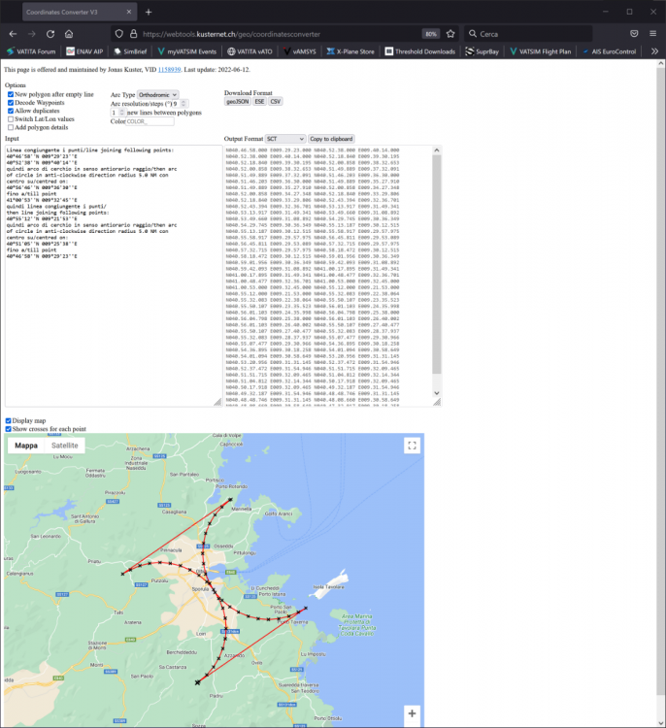Click the Color input field
Screen dimensions: 666x728
[150, 121]
